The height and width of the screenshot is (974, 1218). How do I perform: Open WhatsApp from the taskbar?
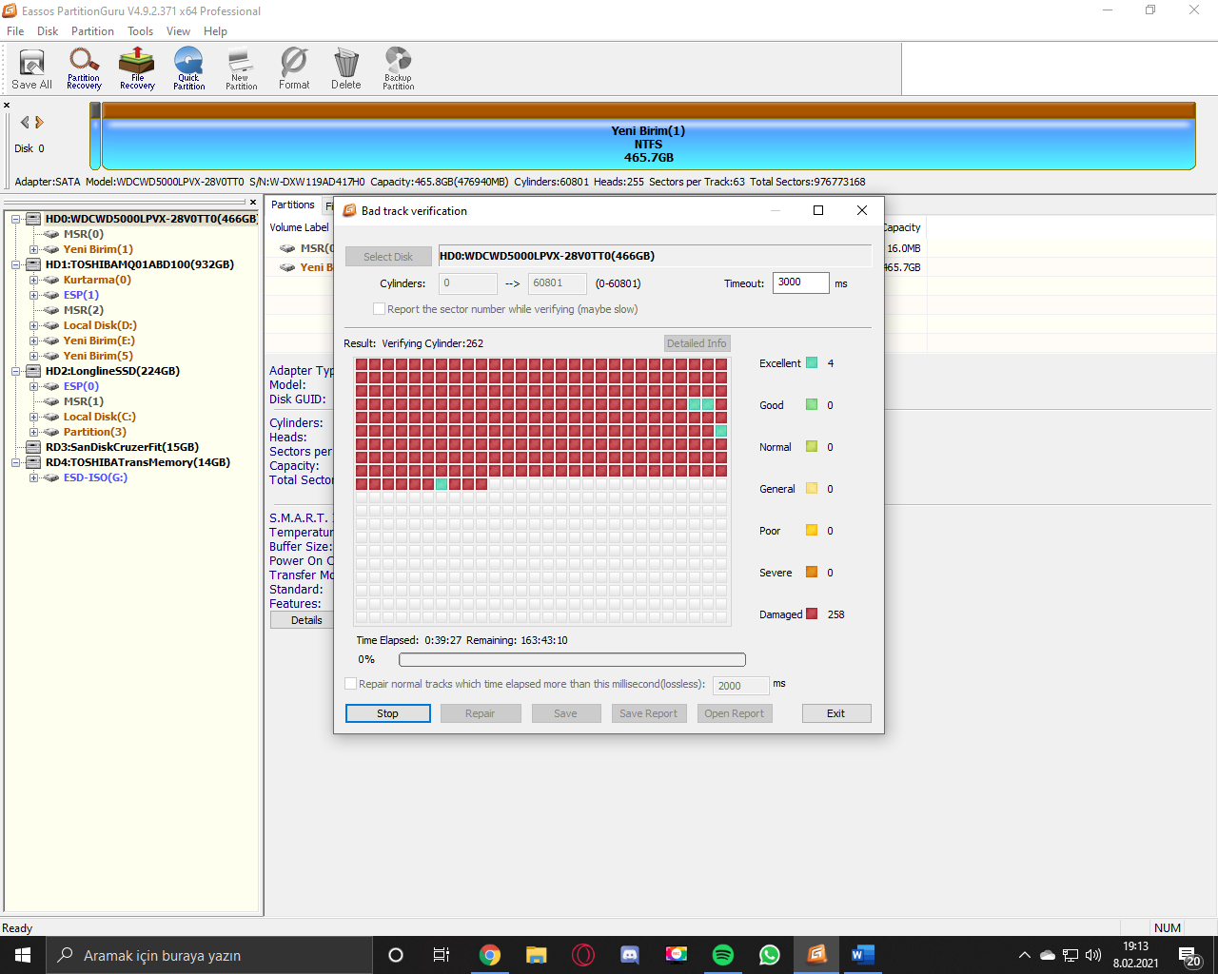pyautogui.click(x=770, y=955)
